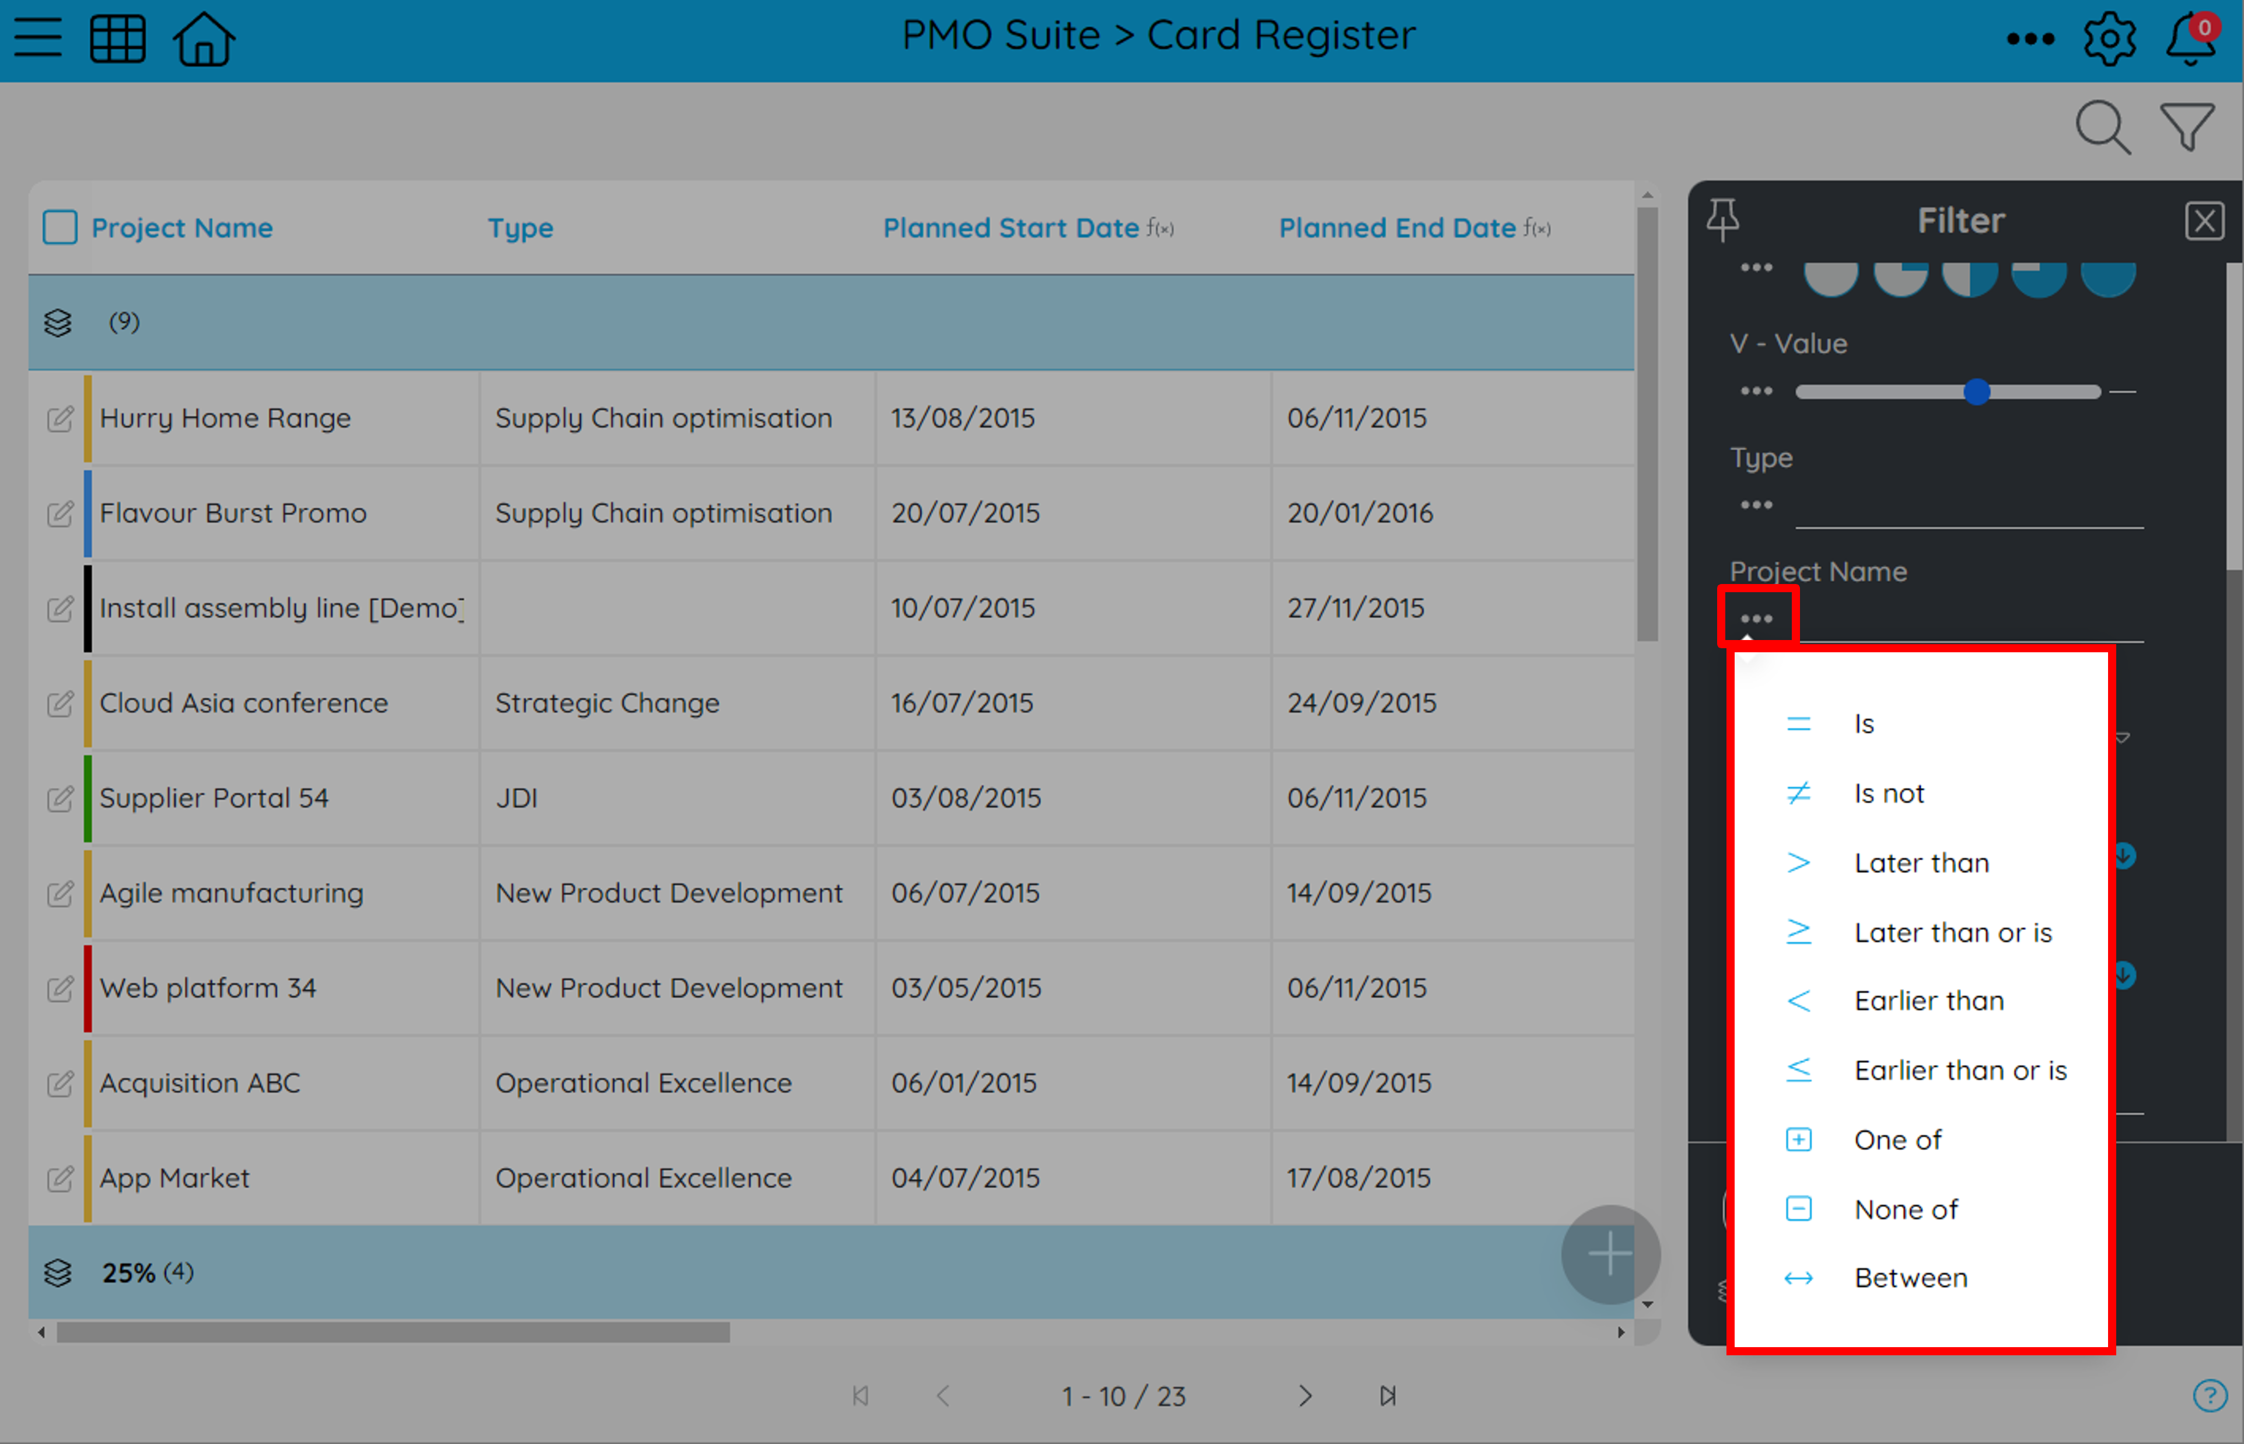Click the Type filter input field
This screenshot has width=2244, height=1444.
1969,507
